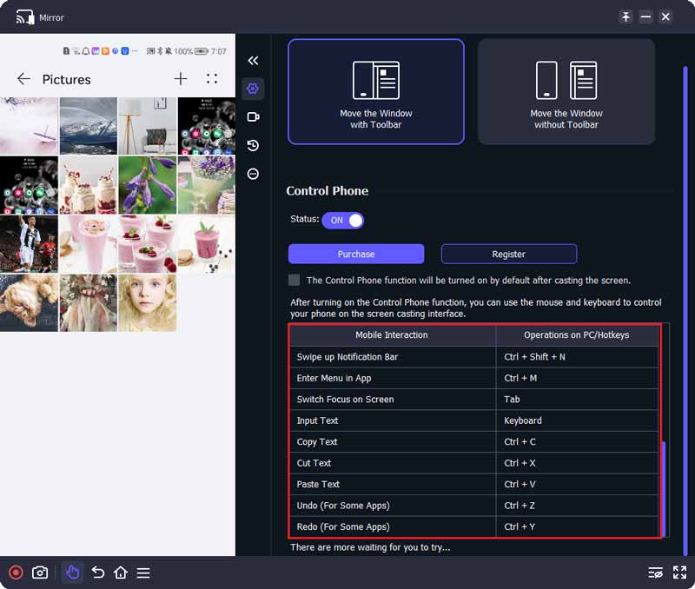This screenshot has width=695, height=589.
Task: Click the Register button
Action: pyautogui.click(x=509, y=254)
